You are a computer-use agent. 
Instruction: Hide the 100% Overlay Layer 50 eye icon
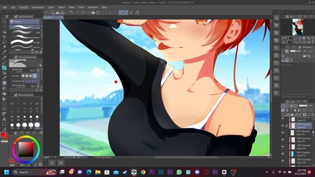coord(283,161)
